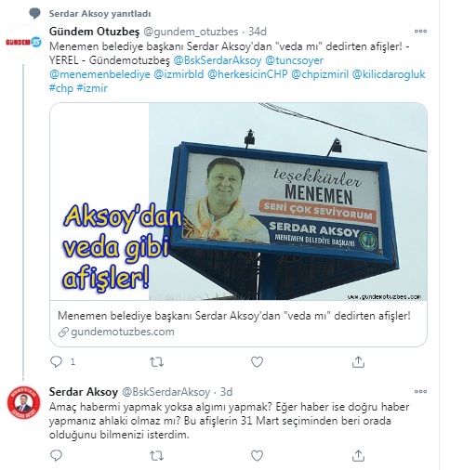Open the @menemenbelediye mention
Viewport: 450px width, 470px height.
[99, 74]
